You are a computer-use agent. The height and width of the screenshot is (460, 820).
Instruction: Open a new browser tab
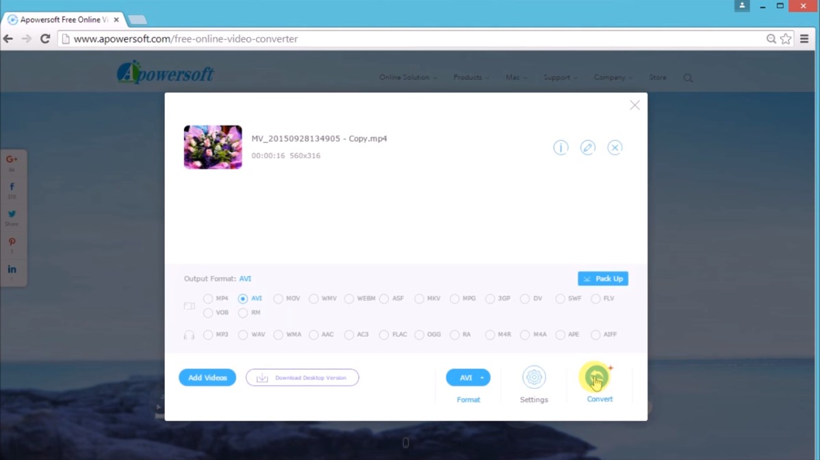click(x=137, y=20)
